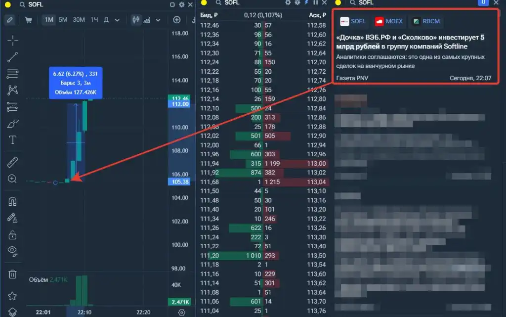The height and width of the screenshot is (317, 506).
Task: Open the MOEX ticker tag in news
Action: click(389, 21)
